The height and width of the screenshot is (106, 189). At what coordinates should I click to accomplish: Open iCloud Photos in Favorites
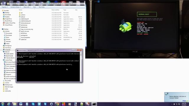click(9, 25)
